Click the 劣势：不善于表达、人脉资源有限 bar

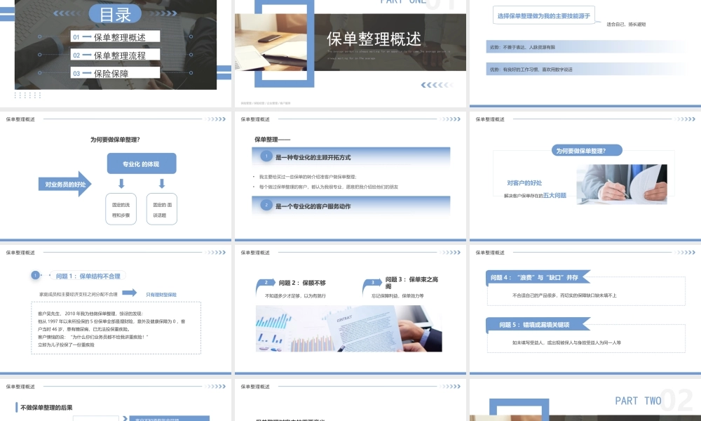pos(585,47)
